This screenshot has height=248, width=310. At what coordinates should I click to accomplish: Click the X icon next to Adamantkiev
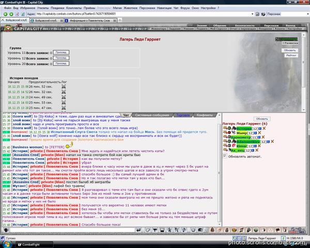coord(272,142)
